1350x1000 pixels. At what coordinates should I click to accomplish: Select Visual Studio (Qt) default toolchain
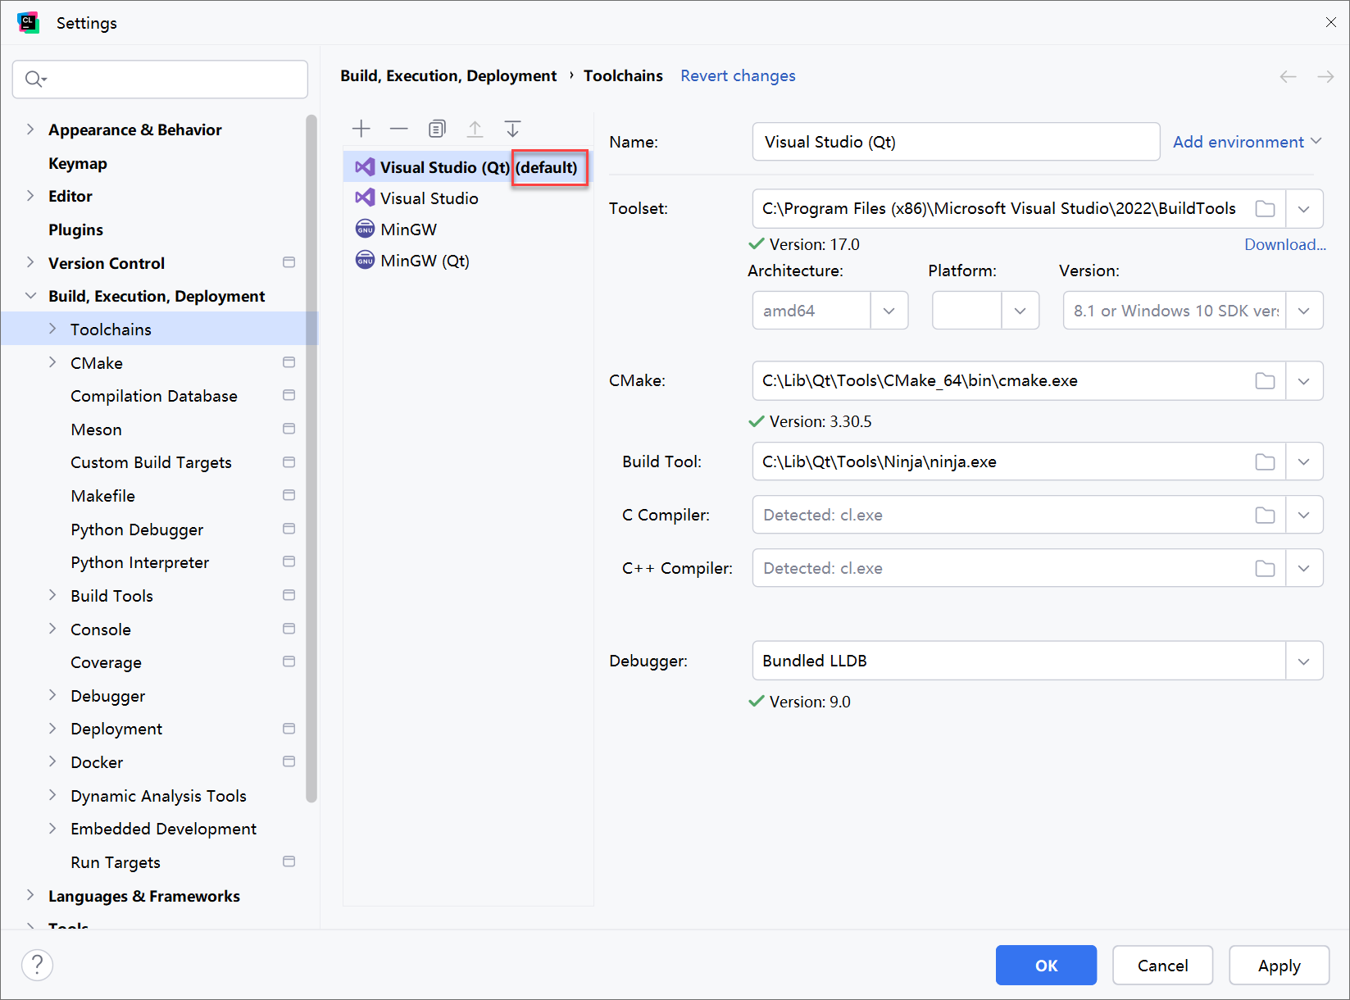point(468,167)
